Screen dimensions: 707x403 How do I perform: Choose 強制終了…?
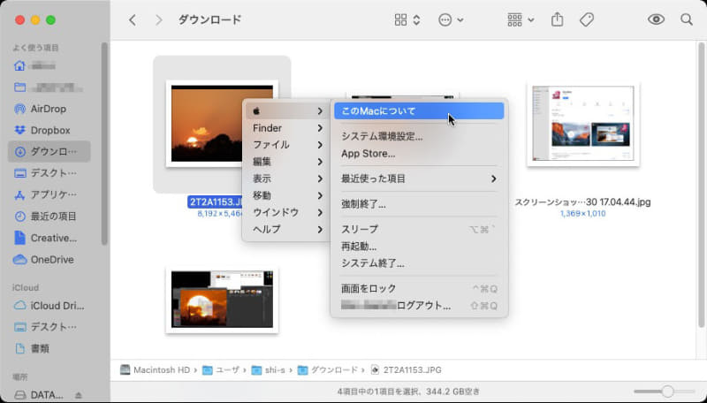pos(419,204)
